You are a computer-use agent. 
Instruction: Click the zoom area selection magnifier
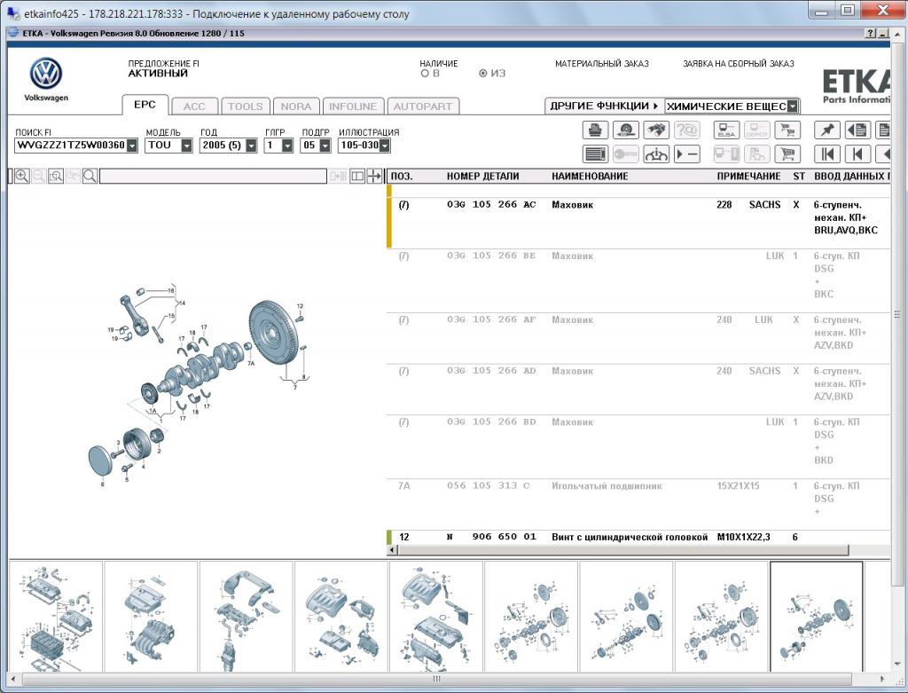coord(56,177)
